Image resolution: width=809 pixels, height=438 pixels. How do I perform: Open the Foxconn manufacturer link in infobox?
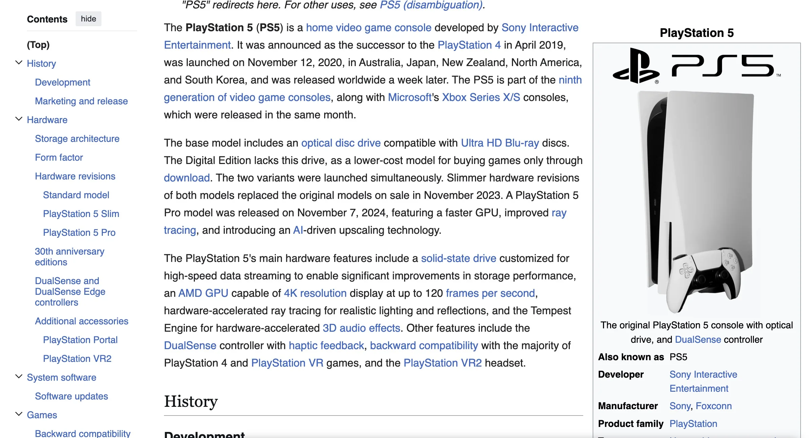pyautogui.click(x=715, y=406)
